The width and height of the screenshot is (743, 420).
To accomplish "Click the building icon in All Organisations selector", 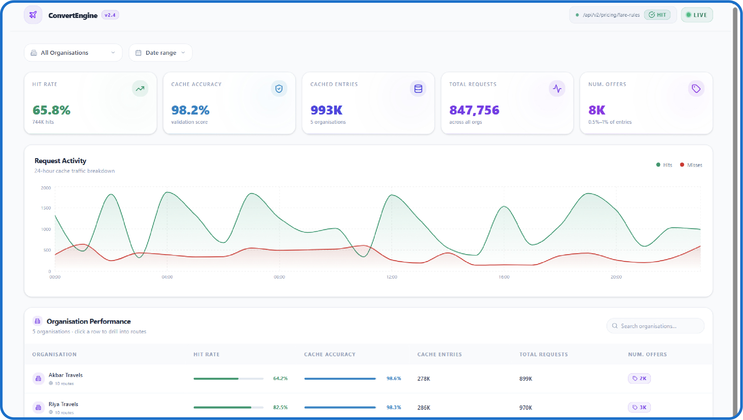I will click(x=34, y=53).
